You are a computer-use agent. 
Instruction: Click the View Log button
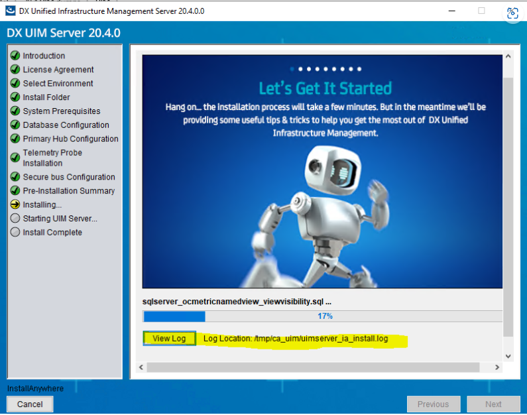click(169, 338)
